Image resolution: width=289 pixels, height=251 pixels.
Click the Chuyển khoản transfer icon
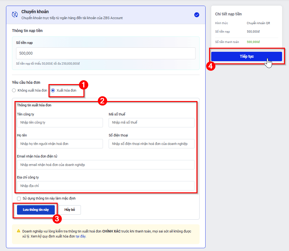tap(14, 14)
